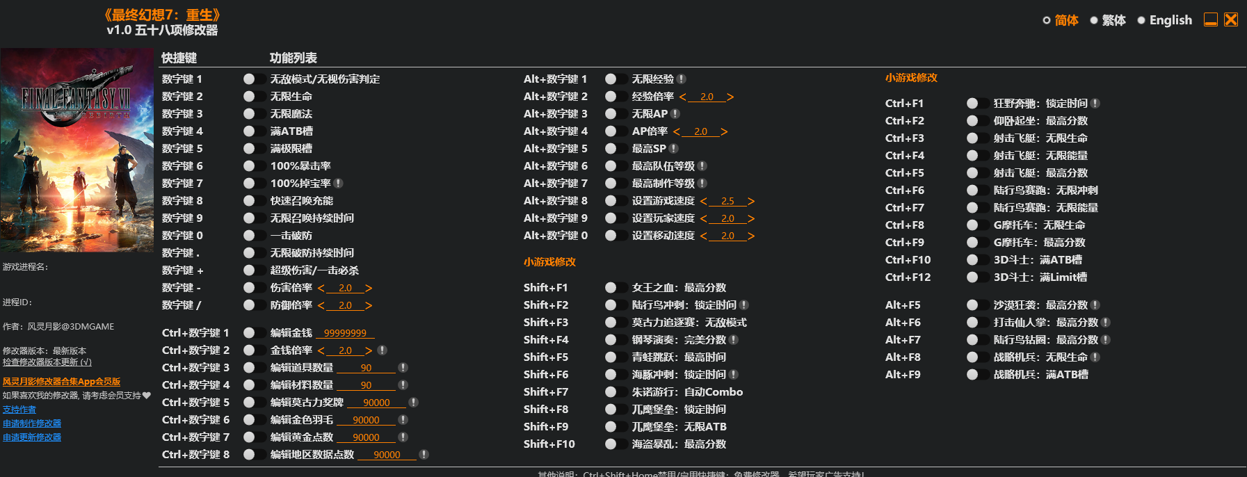Decrease 伤害倍率 with left arrow

click(x=321, y=288)
